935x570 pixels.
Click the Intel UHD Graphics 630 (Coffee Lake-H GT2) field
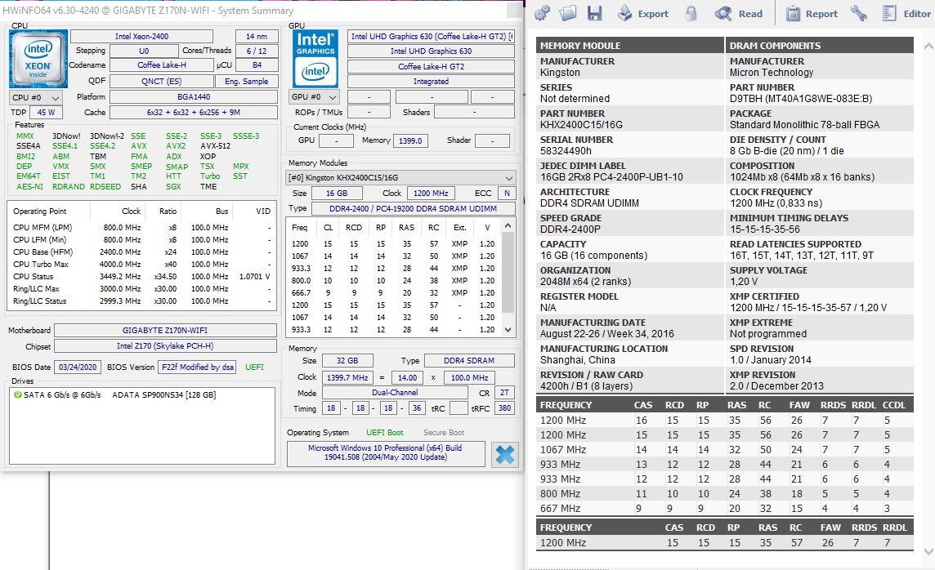point(431,36)
